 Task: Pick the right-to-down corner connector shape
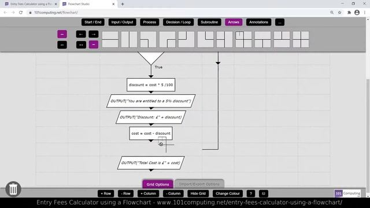[x=167, y=40]
